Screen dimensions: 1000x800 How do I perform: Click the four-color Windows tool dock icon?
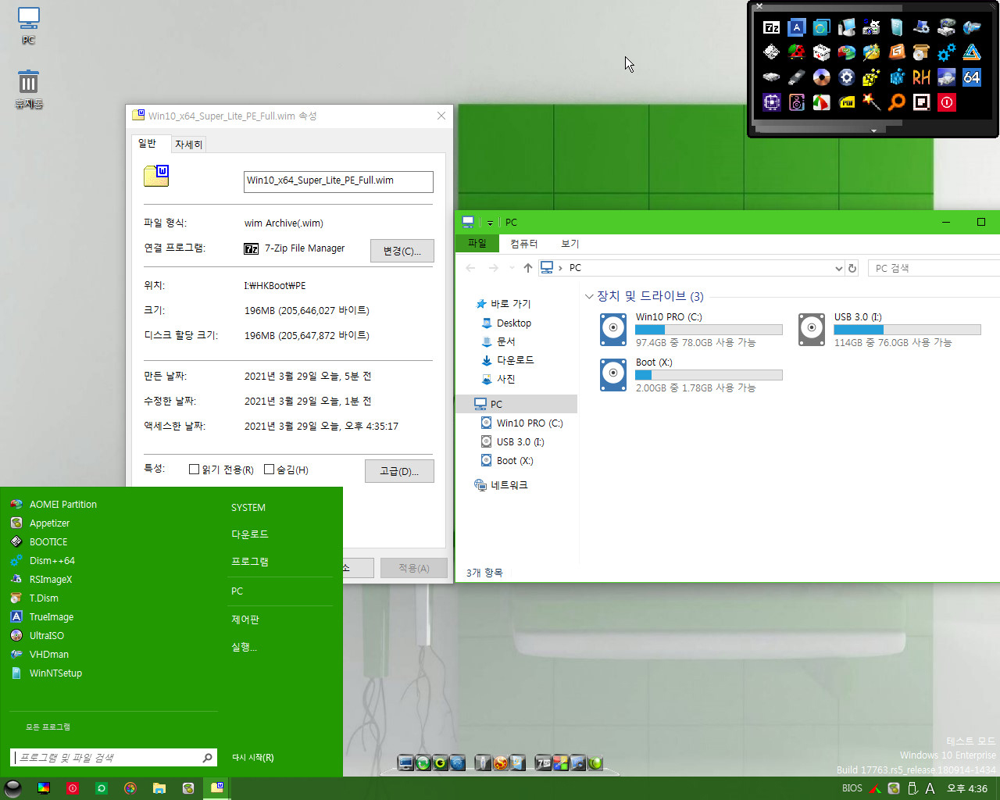[560, 763]
